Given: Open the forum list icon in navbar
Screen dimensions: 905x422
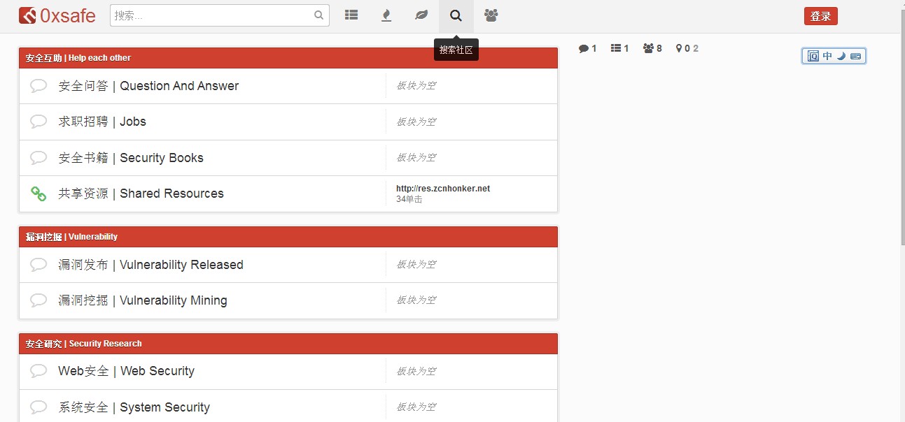Looking at the screenshot, I should click(x=351, y=15).
